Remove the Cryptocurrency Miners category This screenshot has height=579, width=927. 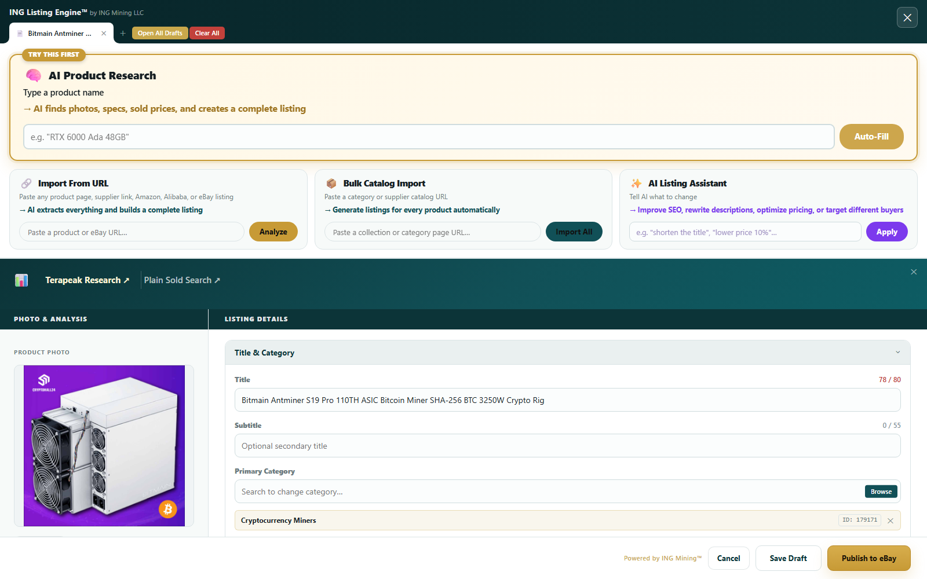[x=890, y=521]
